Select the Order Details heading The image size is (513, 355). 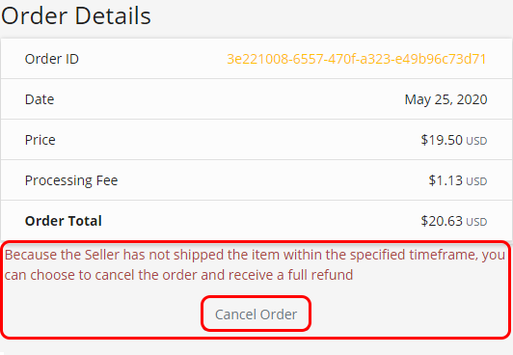pyautogui.click(x=76, y=15)
